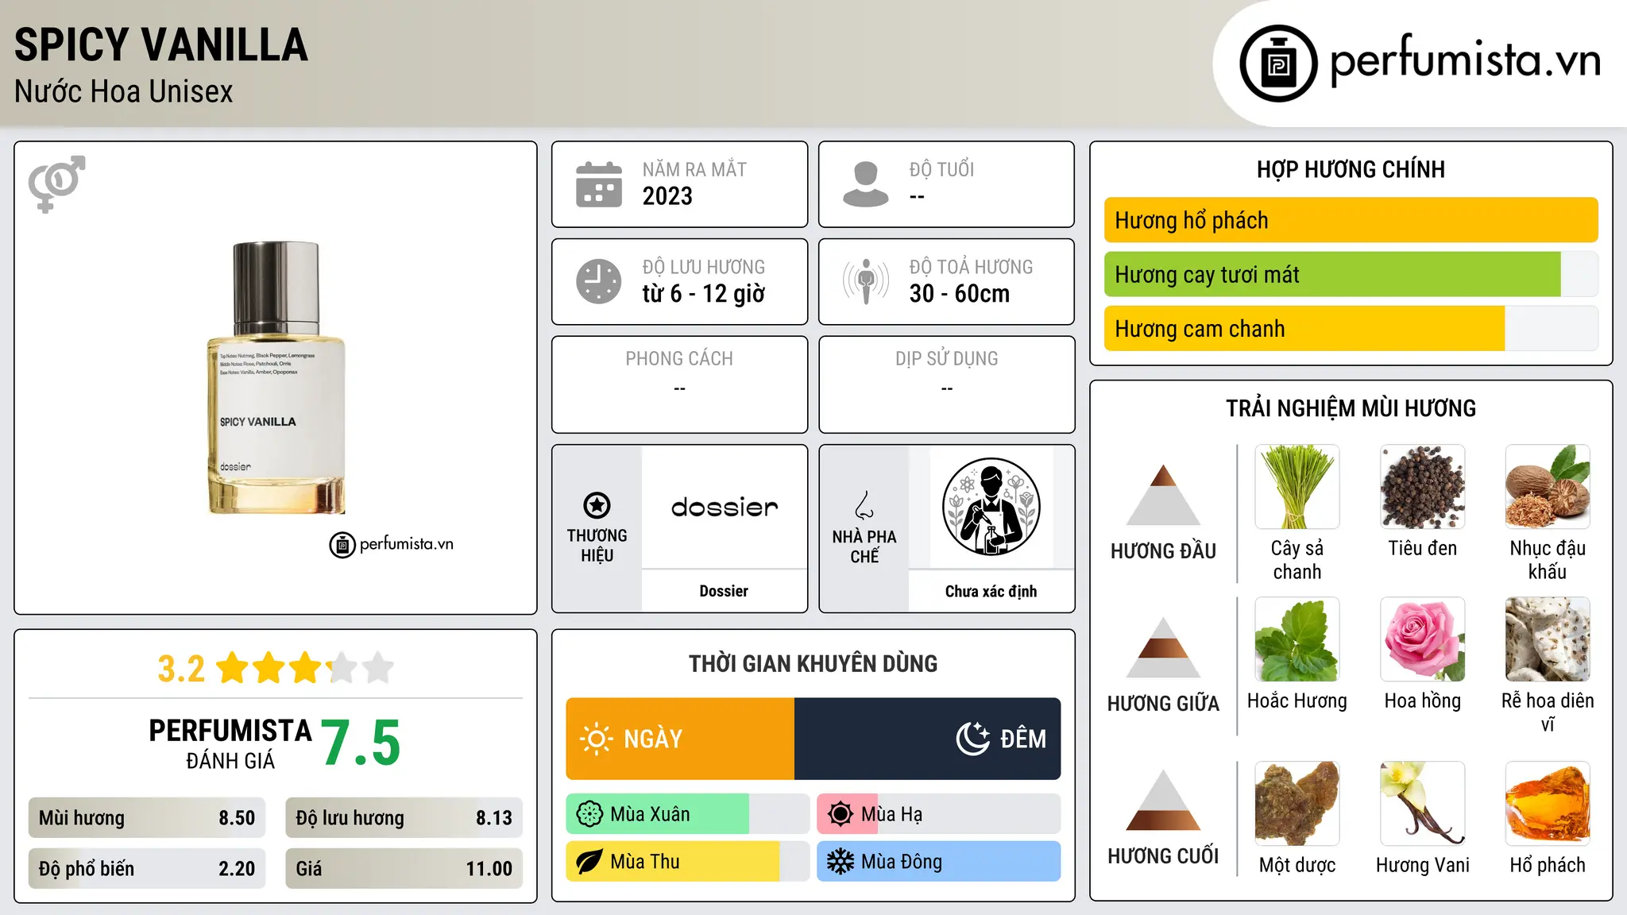Click the 3.2 star rating number
Screen dimensions: 1627x915
coord(181,669)
